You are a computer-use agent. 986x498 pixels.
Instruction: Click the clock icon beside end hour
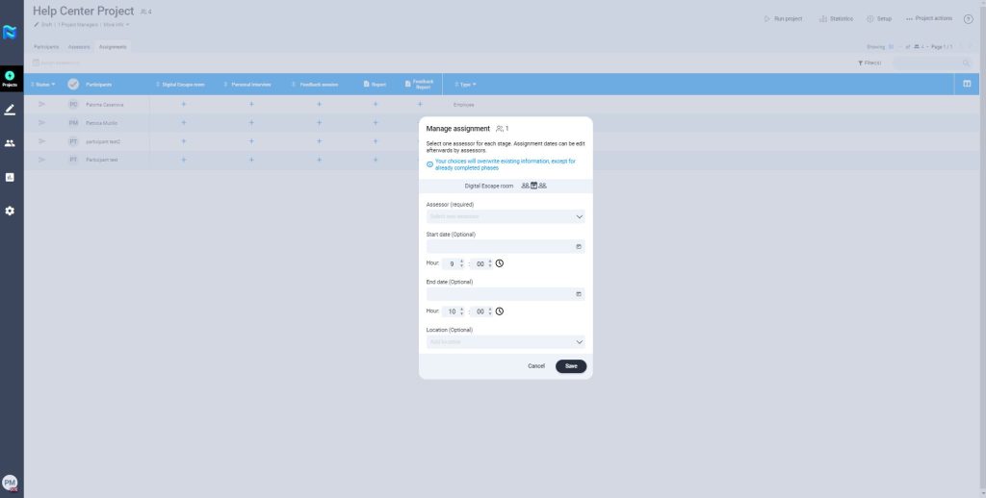click(x=500, y=311)
